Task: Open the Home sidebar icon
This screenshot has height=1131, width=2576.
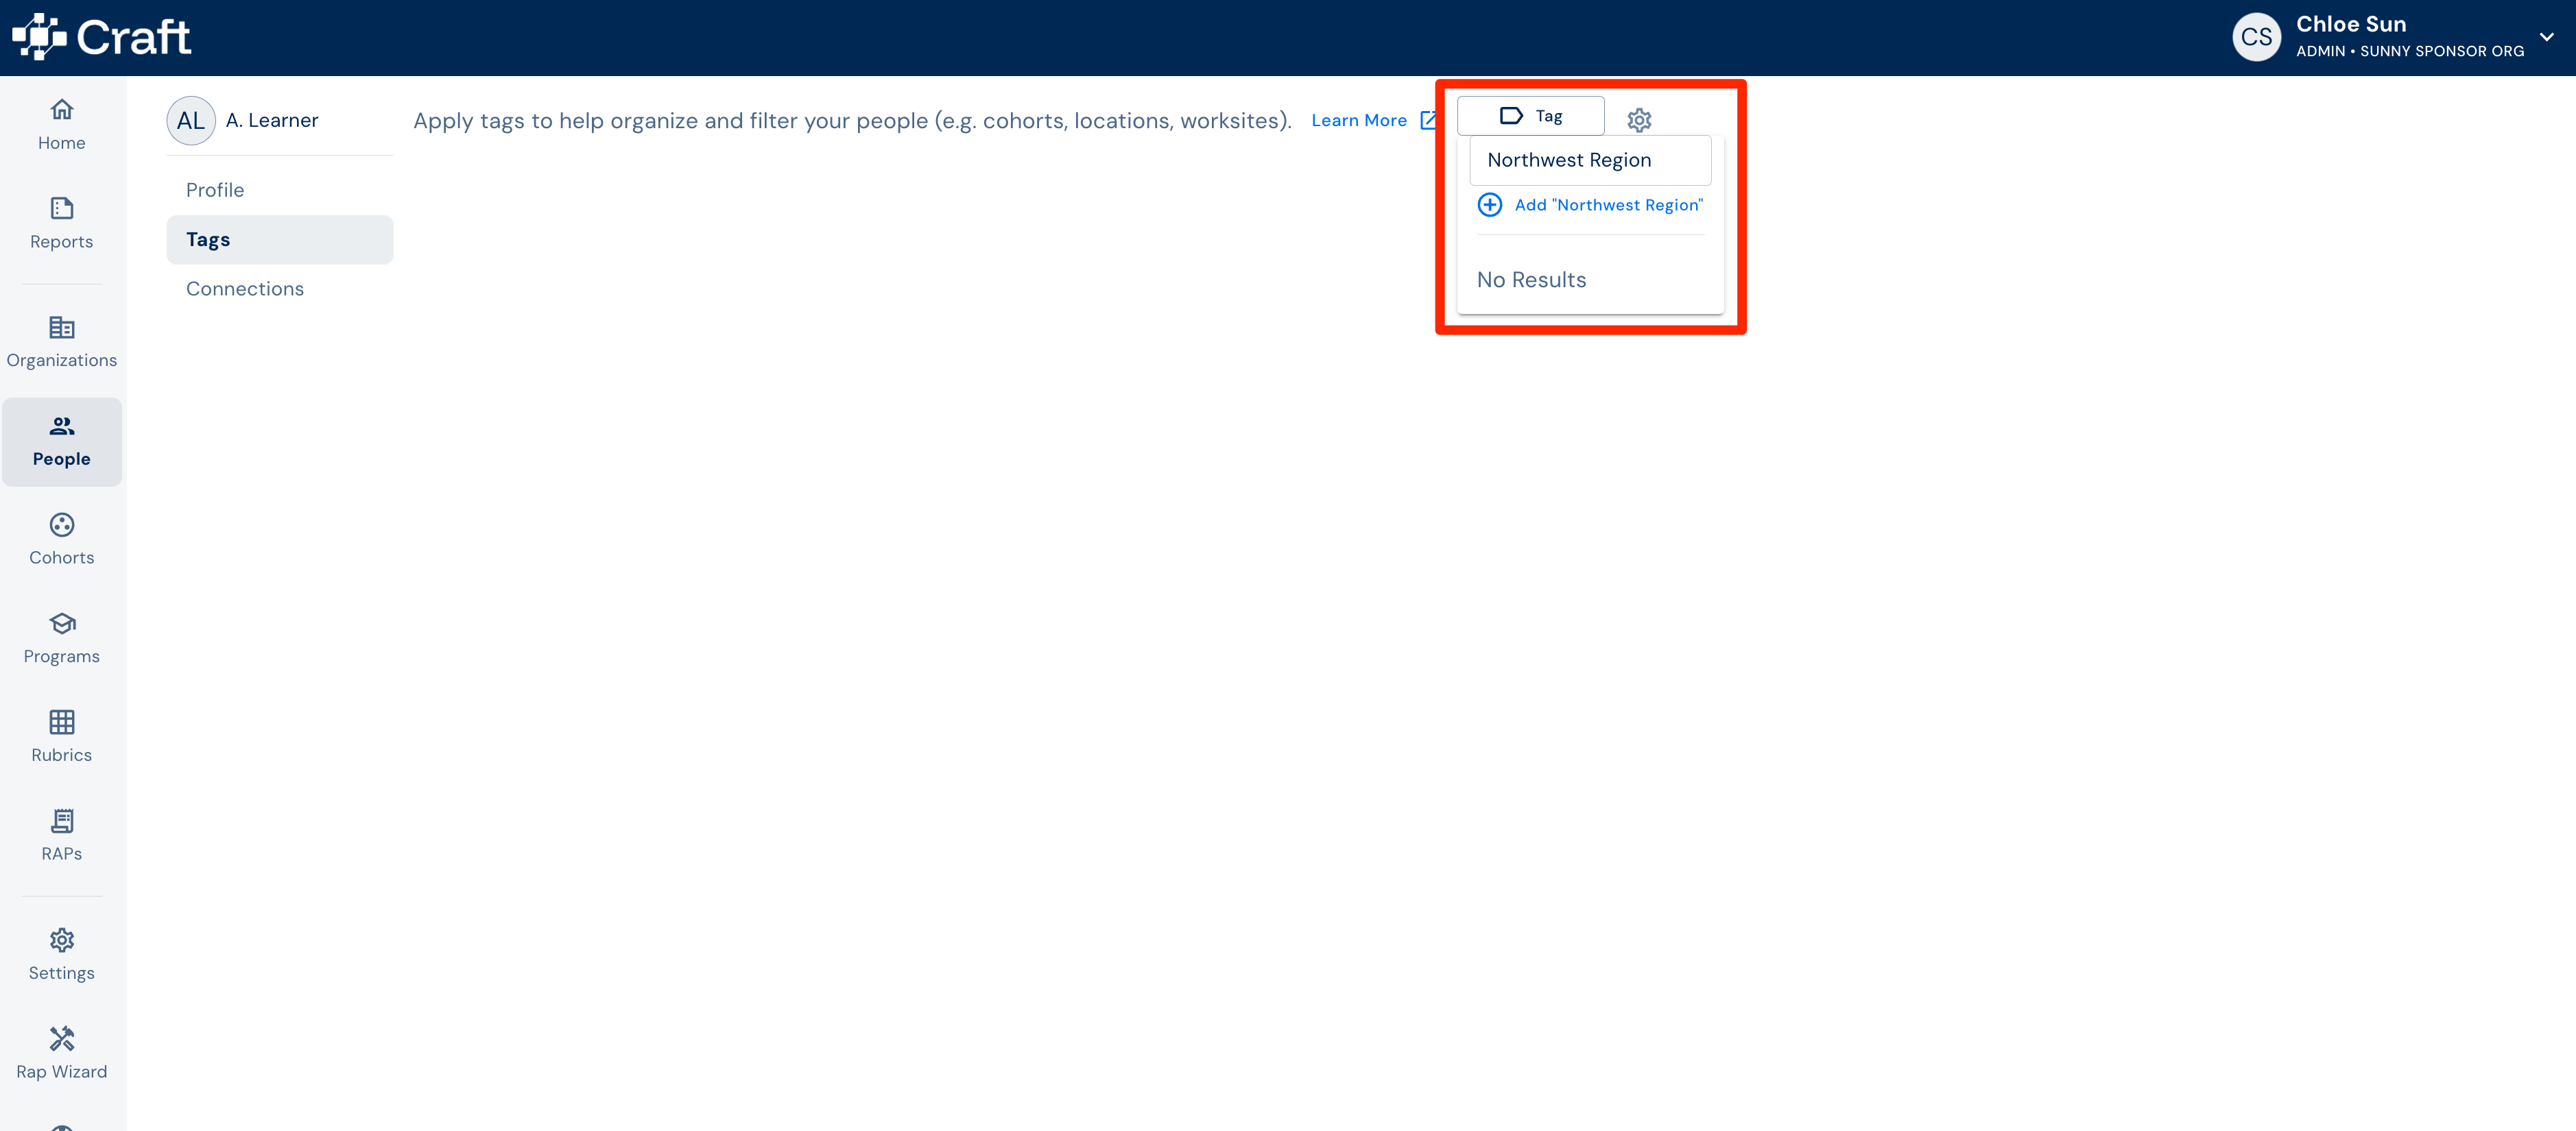Action: (62, 109)
